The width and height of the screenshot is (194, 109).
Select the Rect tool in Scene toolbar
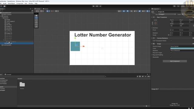point(36,25)
